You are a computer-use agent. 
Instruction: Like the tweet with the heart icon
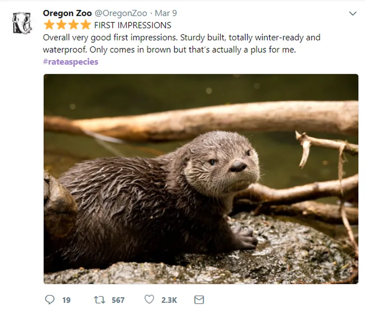pyautogui.click(x=149, y=299)
